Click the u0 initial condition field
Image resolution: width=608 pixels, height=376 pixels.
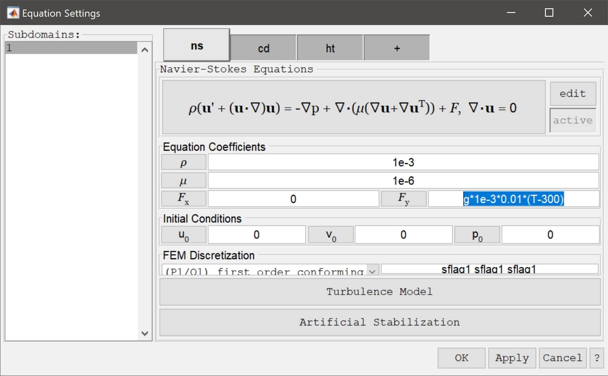[257, 235]
